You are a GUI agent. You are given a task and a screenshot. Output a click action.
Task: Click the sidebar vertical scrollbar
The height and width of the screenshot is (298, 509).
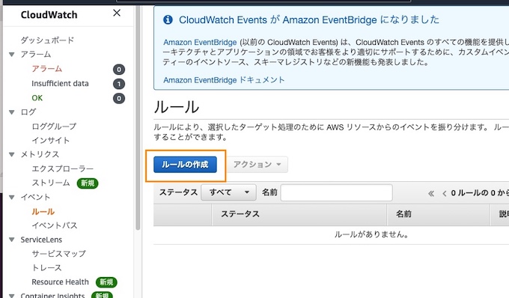138,117
